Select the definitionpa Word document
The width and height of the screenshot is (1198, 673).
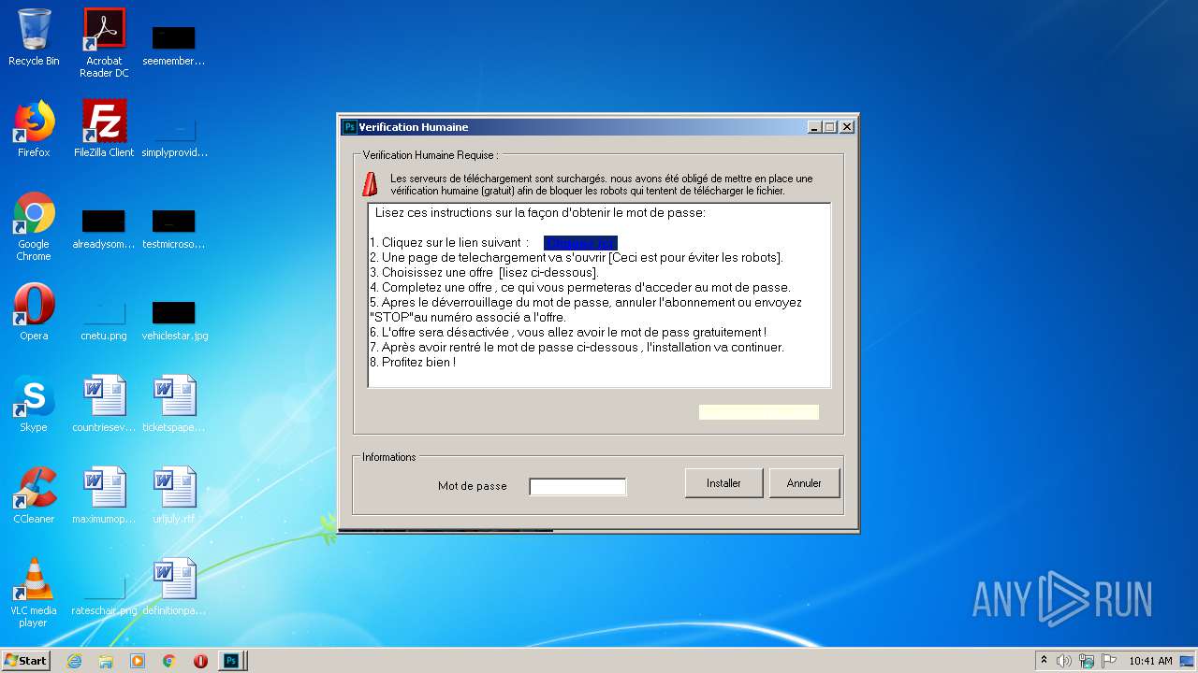click(x=174, y=587)
